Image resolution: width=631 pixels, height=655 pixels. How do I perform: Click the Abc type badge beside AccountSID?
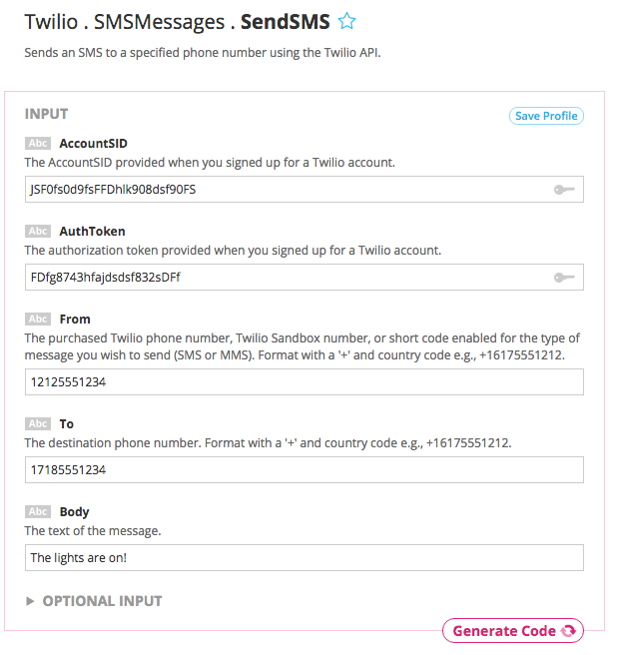38,144
